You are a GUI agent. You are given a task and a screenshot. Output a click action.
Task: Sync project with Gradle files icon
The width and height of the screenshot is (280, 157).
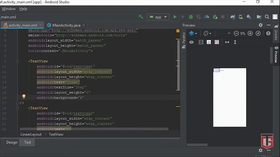pos(232,17)
